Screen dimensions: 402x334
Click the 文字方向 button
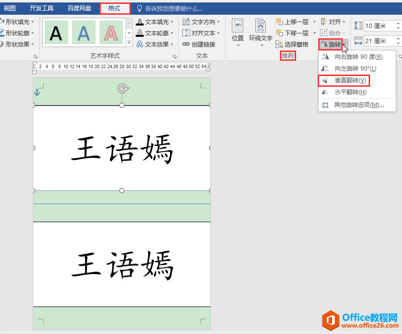201,22
